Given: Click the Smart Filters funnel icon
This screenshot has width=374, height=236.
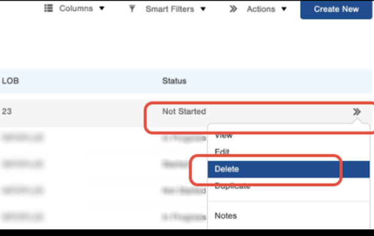Looking at the screenshot, I should coord(132,9).
